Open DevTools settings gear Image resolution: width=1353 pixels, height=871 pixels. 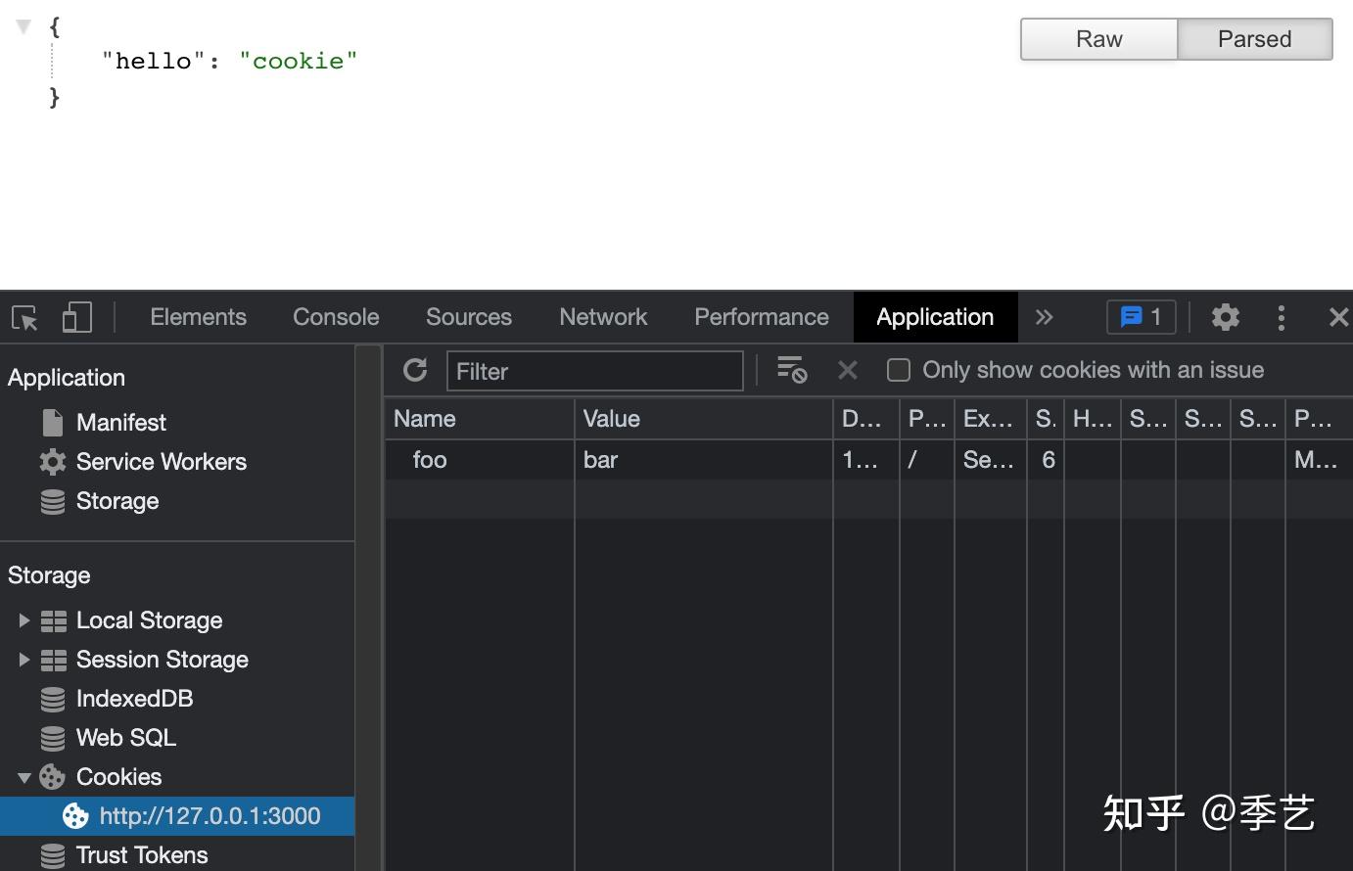1225,317
